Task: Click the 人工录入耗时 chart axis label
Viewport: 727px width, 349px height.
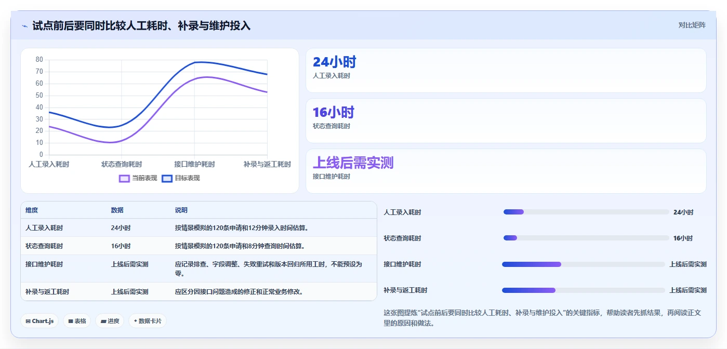Action: (x=49, y=164)
